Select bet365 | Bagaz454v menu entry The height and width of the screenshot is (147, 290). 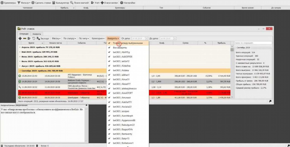pos(128,130)
